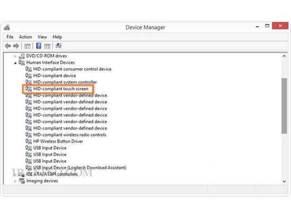
Task: Click icon beside USB Input Device (Logitech Download Assistant)
Action: tap(29, 168)
